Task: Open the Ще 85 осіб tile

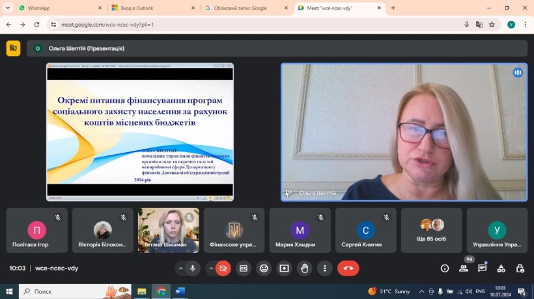Action: coord(432,230)
